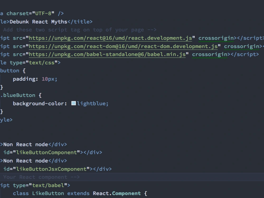Open the react-dom.development.js unpkg URL
Viewport: 264px width, 198px height.
click(123, 46)
